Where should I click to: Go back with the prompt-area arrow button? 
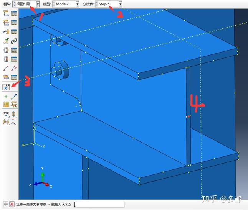click(x=6, y=204)
